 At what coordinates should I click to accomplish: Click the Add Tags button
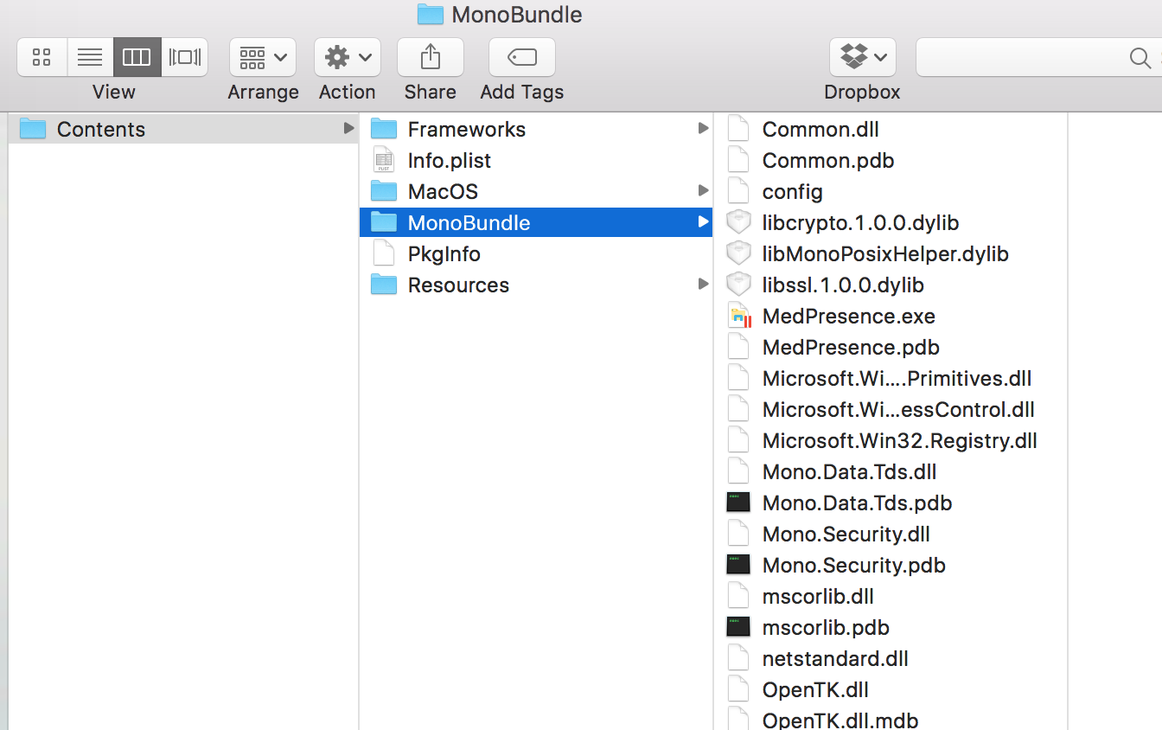(x=521, y=58)
